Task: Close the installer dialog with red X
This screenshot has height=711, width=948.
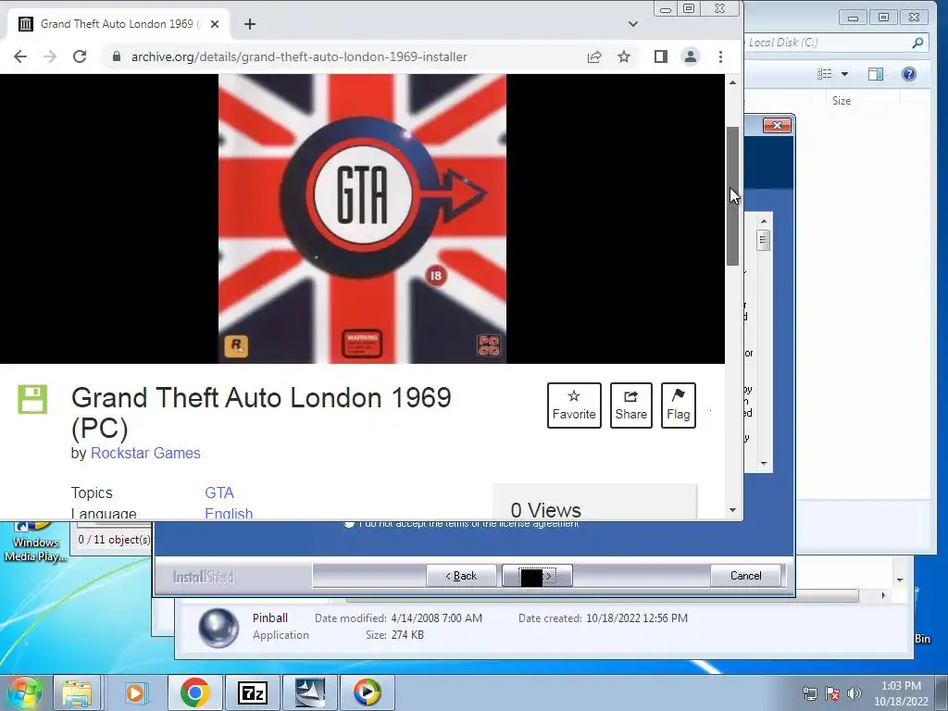Action: [777, 125]
